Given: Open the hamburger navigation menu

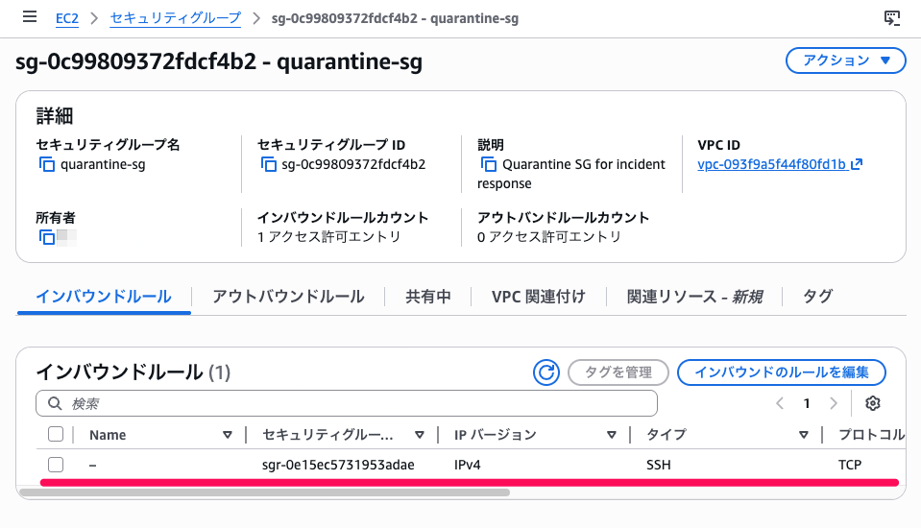Looking at the screenshot, I should coord(30,17).
